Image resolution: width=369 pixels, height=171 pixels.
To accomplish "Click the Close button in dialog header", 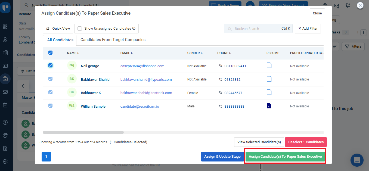I will point(317,13).
